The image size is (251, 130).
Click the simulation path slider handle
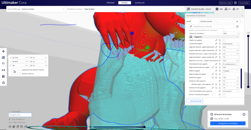pyautogui.click(x=144, y=127)
